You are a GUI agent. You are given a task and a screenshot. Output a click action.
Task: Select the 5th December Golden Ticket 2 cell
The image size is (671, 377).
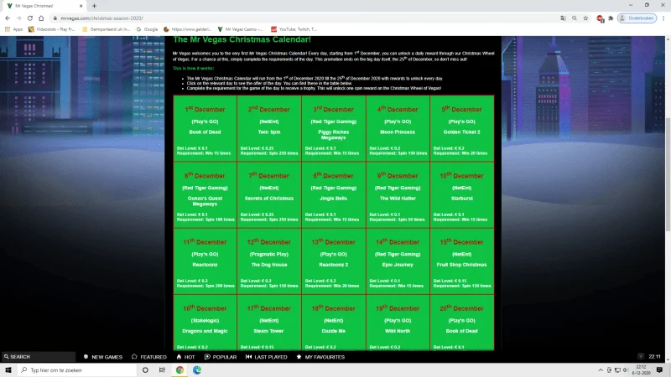click(x=462, y=128)
